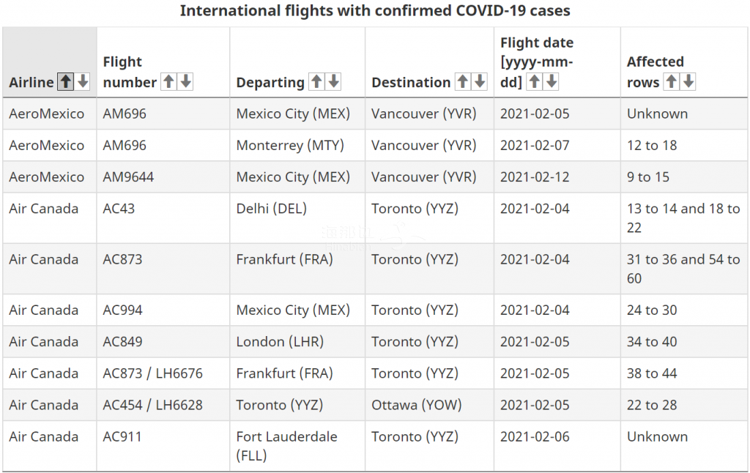Sort Flight date column ascending
The height and width of the screenshot is (473, 750).
[x=534, y=82]
